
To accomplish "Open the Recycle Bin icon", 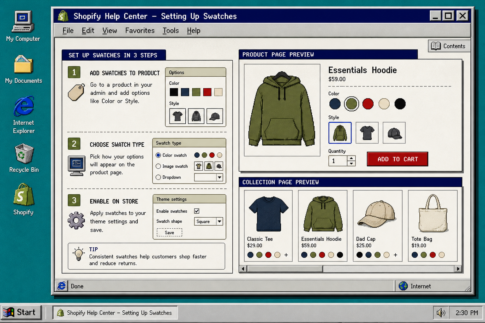I will tap(24, 154).
